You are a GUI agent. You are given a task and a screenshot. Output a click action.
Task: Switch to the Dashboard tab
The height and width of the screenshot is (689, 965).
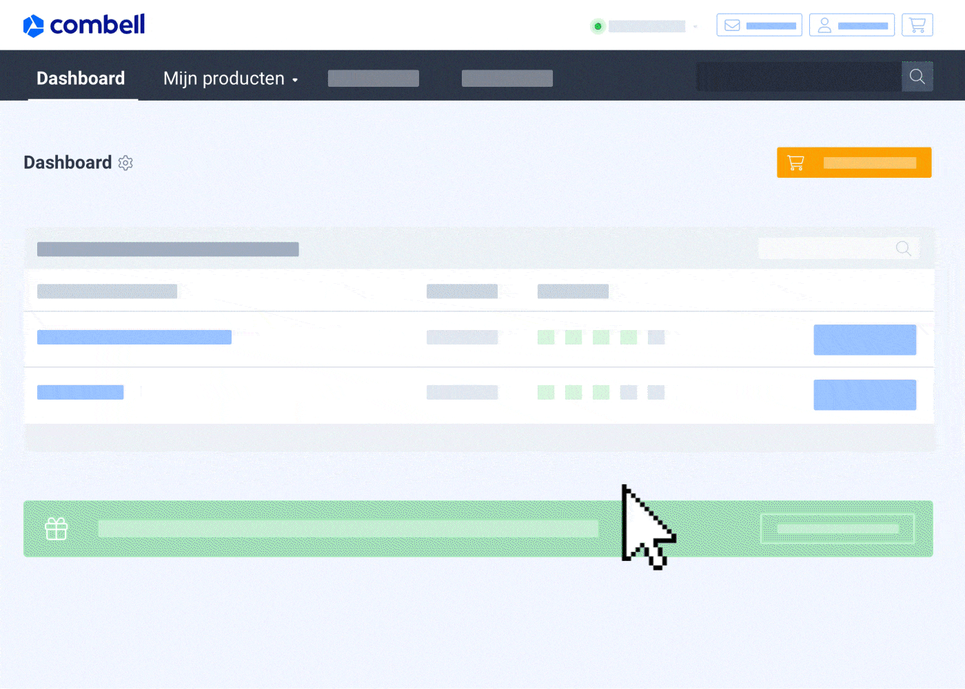[81, 78]
